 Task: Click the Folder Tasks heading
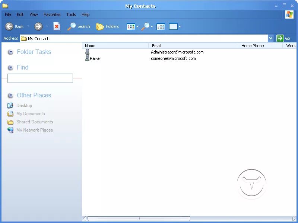[34, 52]
